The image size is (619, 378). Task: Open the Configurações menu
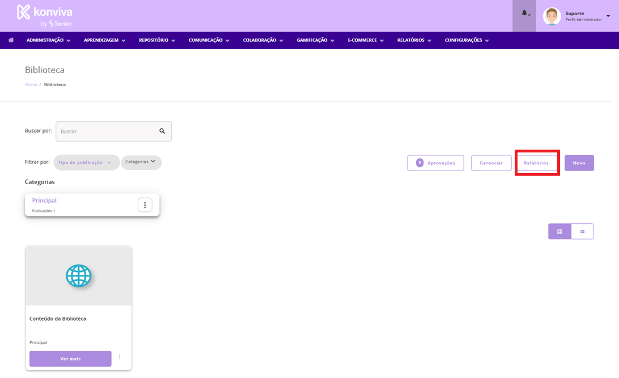tap(467, 40)
